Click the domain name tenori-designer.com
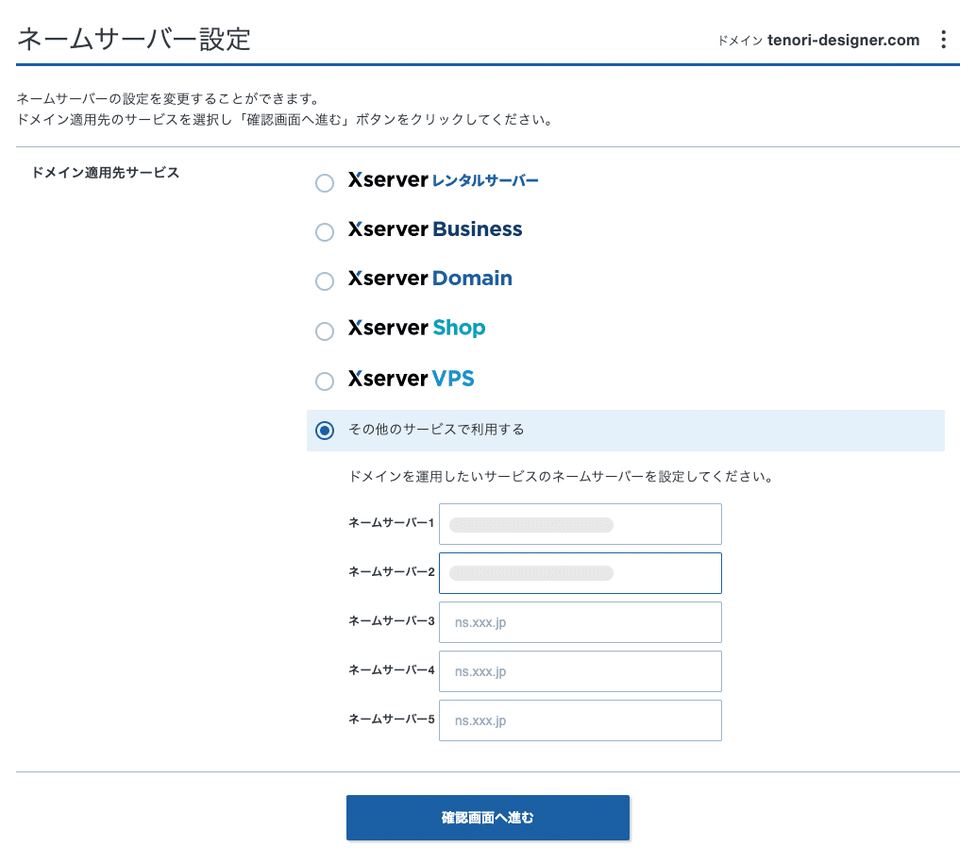The height and width of the screenshot is (864, 976). pos(844,40)
